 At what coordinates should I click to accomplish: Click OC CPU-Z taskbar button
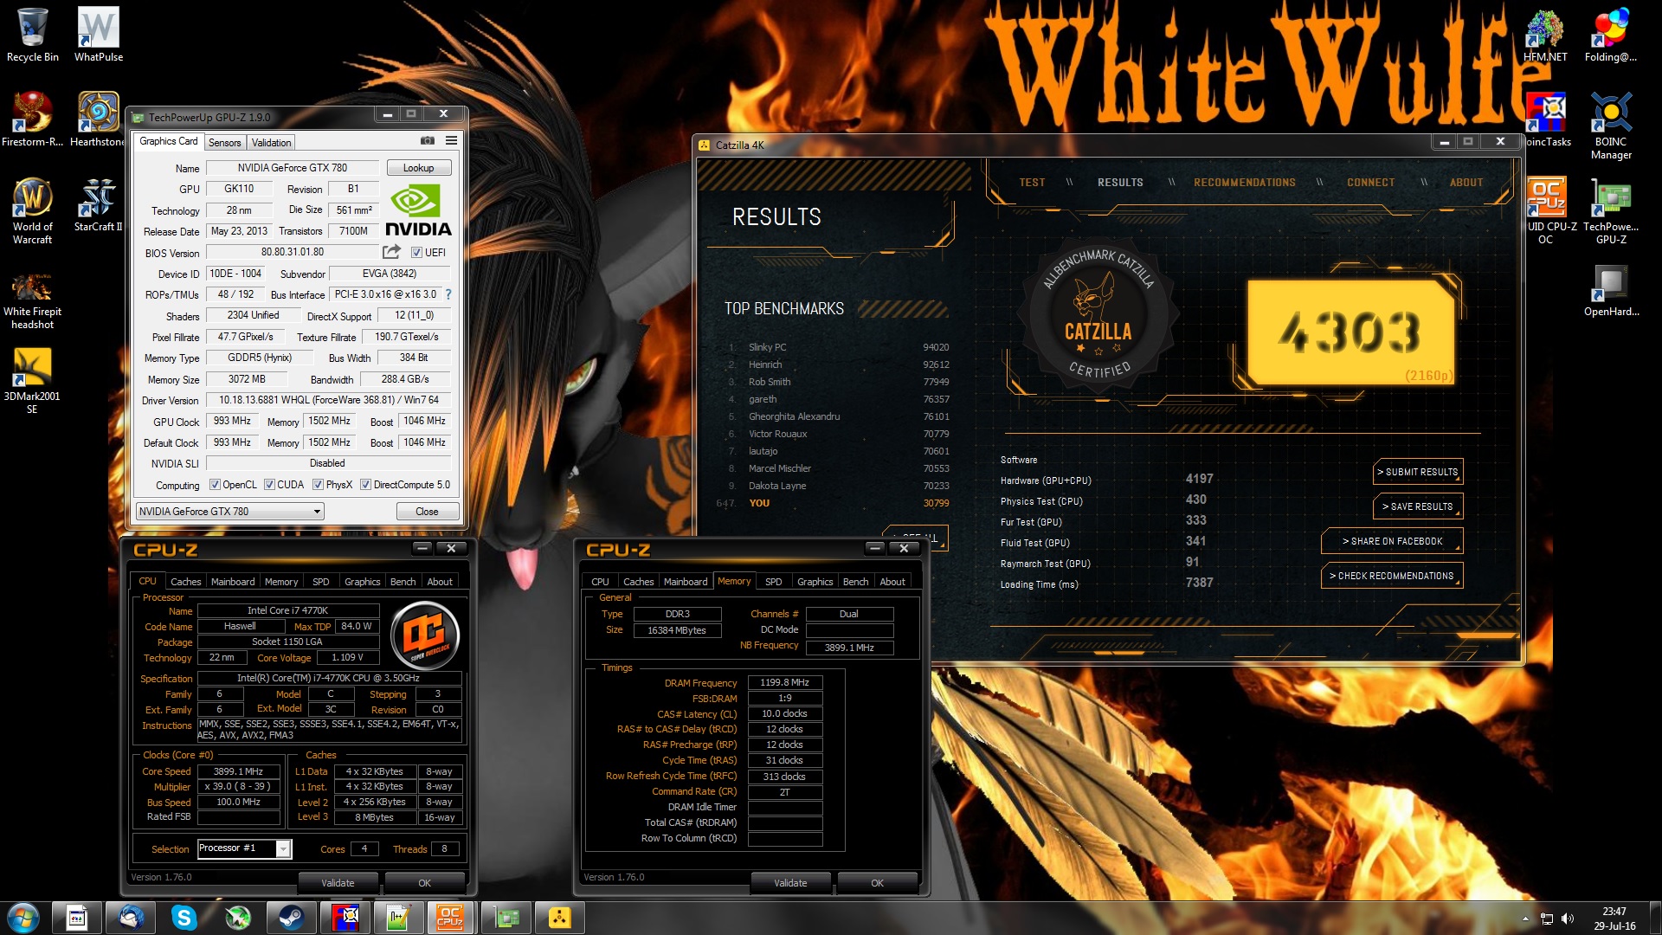[x=451, y=918]
